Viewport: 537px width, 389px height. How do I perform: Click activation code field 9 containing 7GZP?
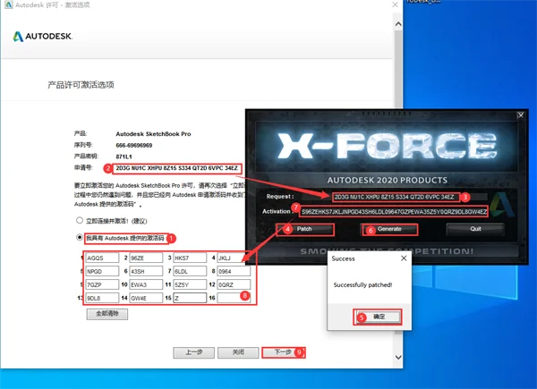(102, 284)
